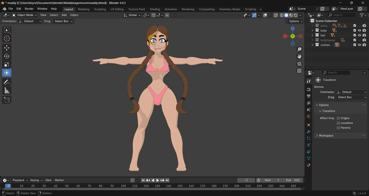Select the Cursor tool in toolbar
The width and height of the screenshot is (369, 196).
pos(7,39)
